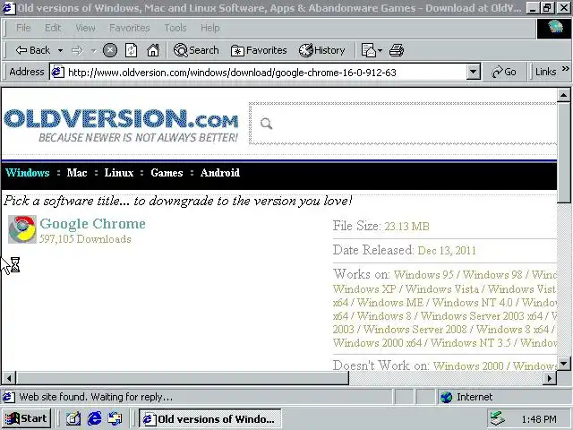Click Windows 2000 under Doesn't Work on
573x430 pixels.
468,365
